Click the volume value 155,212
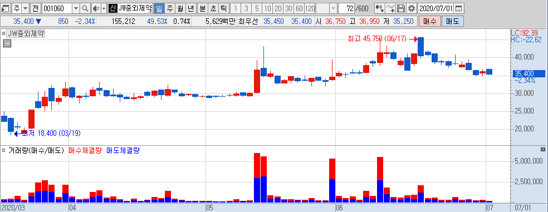The width and height of the screenshot is (548, 212). click(x=124, y=21)
